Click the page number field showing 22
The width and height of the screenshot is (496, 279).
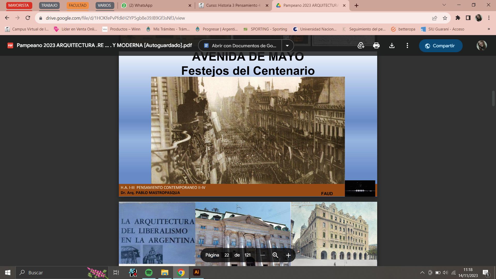point(227,255)
